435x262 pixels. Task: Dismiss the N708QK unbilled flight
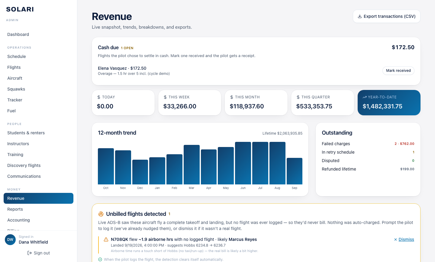pyautogui.click(x=404, y=239)
